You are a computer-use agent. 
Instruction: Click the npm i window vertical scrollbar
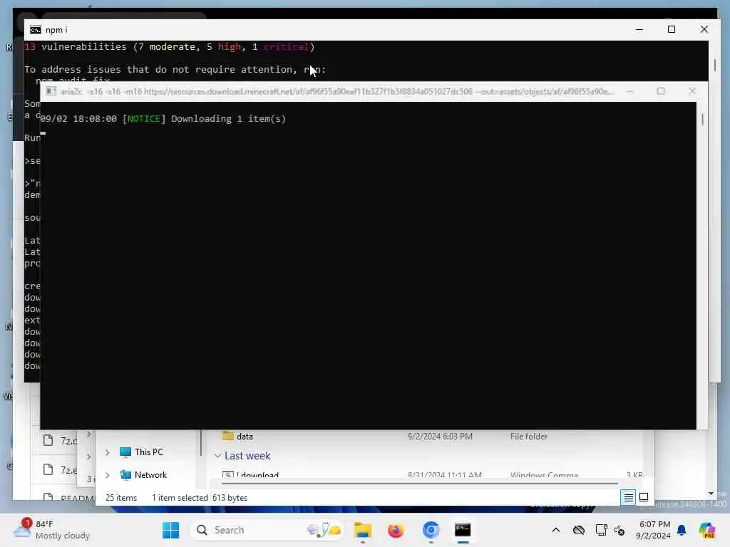pos(714,65)
